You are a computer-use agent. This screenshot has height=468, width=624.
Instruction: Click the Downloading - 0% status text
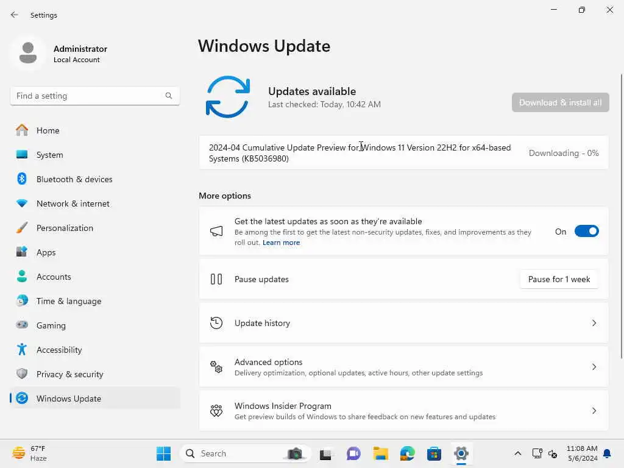coord(564,153)
